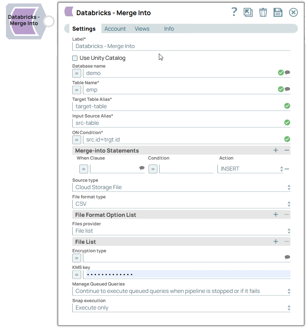This screenshot has height=328, width=306.
Task: Select the Info tab
Action: point(169,29)
